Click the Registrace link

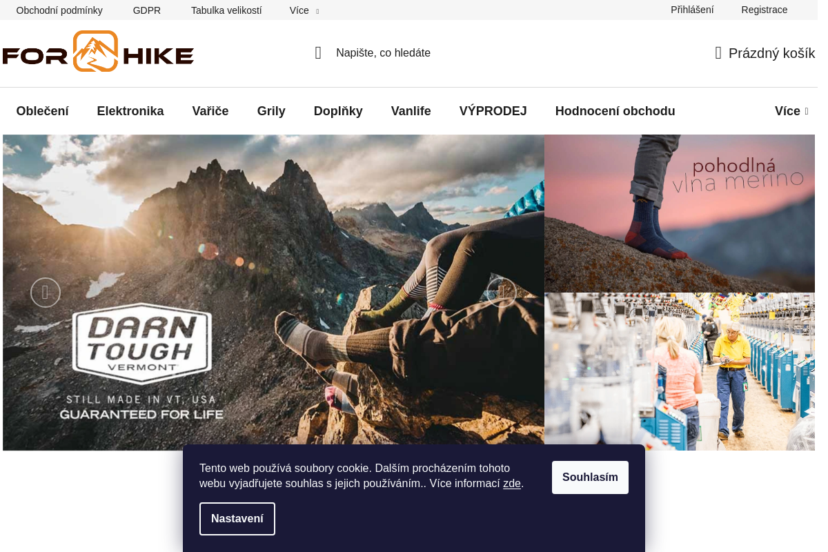[765, 10]
